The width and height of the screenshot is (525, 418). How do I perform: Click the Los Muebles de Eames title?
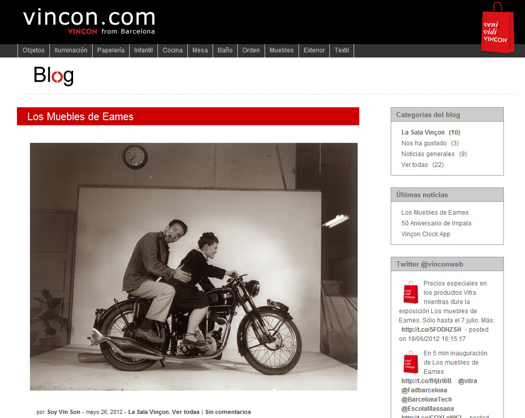[80, 117]
